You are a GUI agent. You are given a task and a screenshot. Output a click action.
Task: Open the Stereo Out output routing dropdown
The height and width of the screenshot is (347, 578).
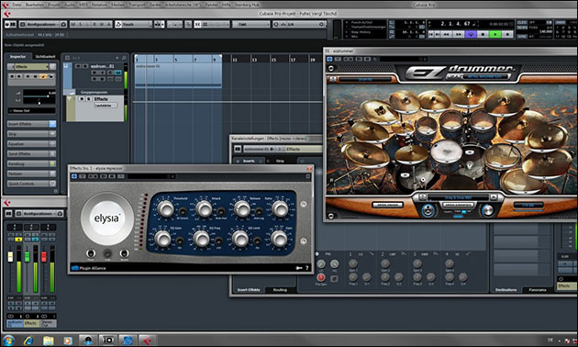32,111
